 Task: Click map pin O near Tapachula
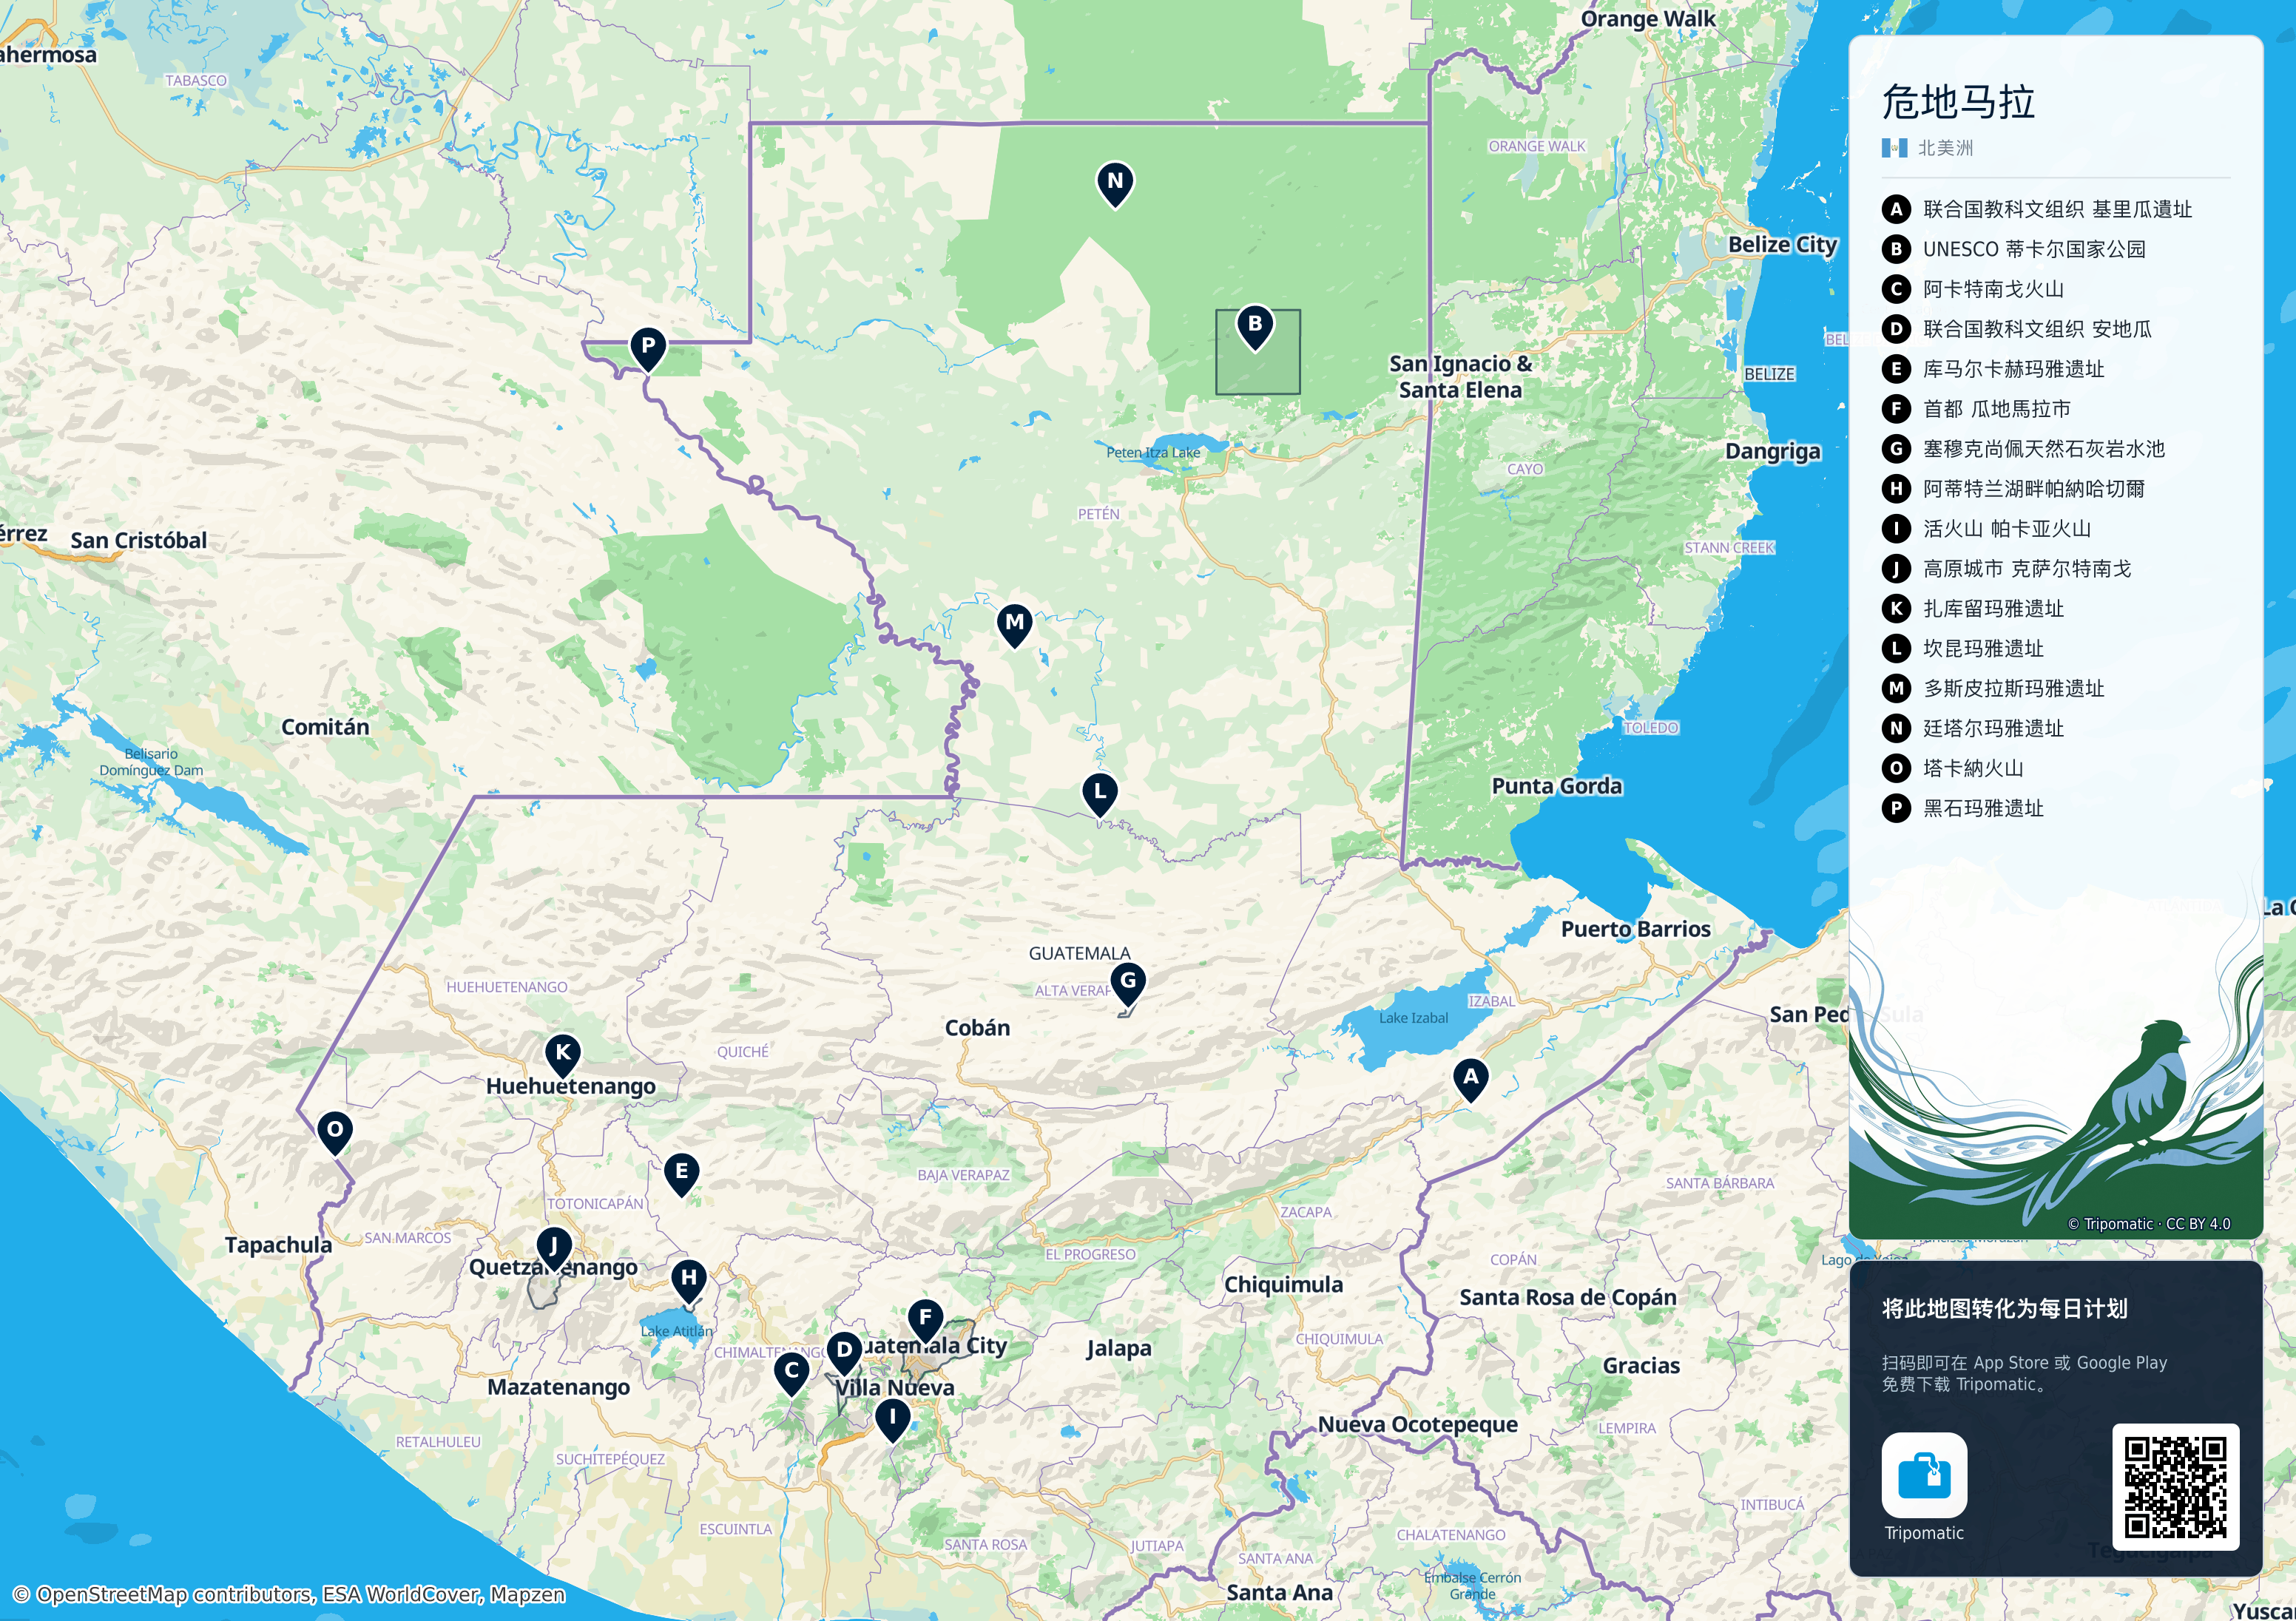pyautogui.click(x=335, y=1132)
